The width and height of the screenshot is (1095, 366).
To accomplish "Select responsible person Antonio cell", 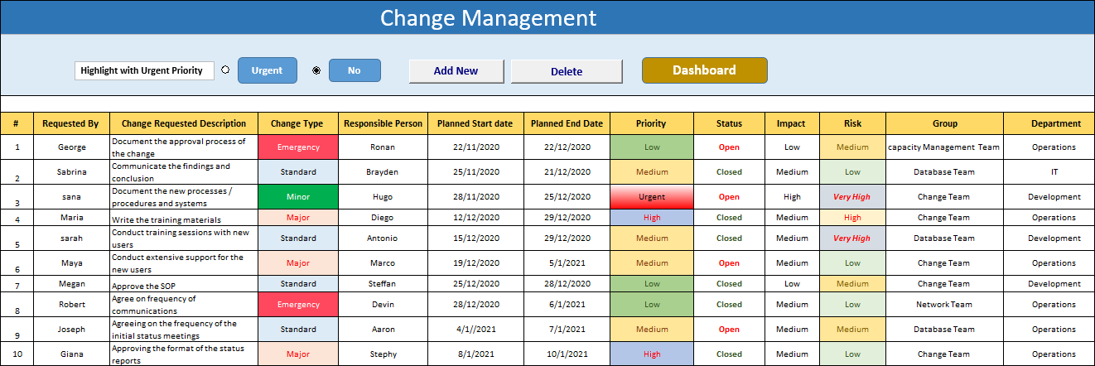I will pos(383,238).
